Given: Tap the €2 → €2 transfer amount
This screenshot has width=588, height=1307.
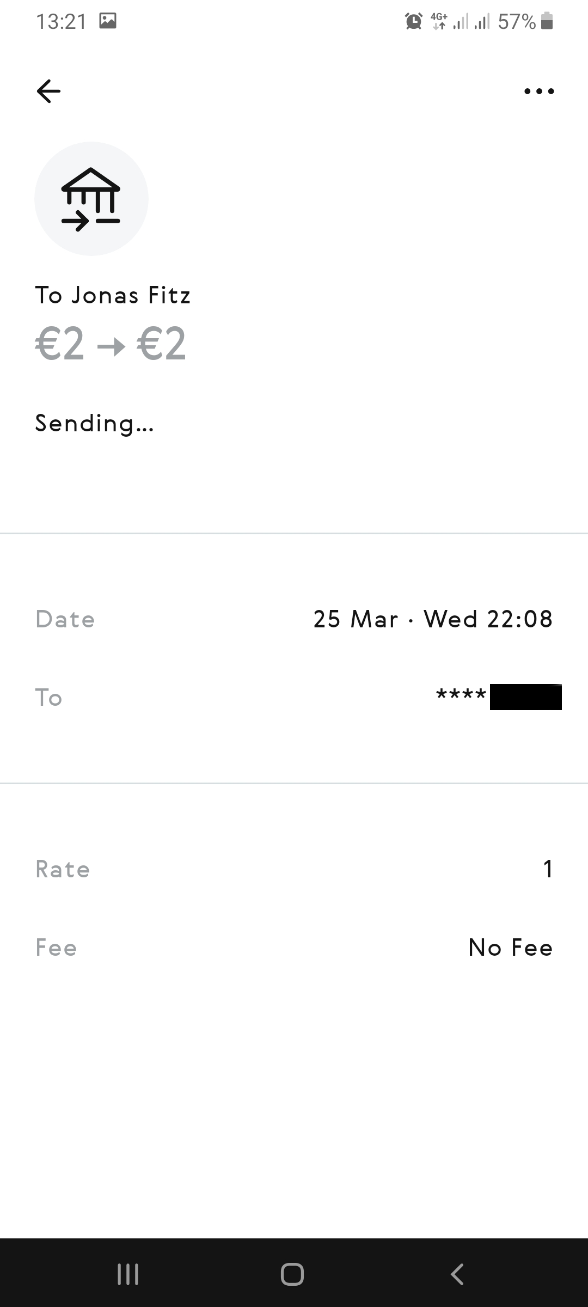Looking at the screenshot, I should (111, 344).
